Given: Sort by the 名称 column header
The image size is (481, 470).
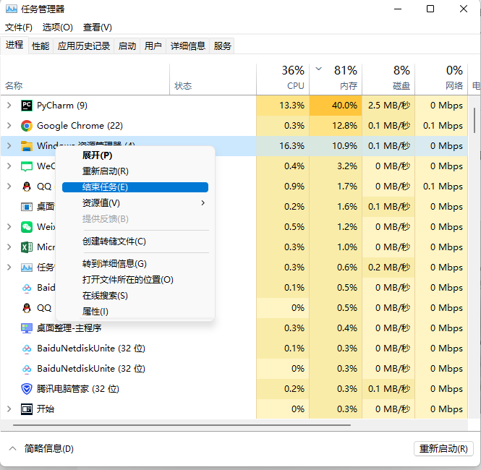Looking at the screenshot, I should click(x=85, y=79).
